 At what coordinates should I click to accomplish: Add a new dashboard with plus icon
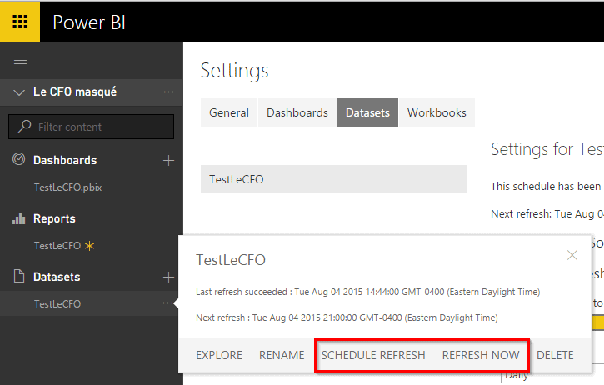pyautogui.click(x=168, y=160)
